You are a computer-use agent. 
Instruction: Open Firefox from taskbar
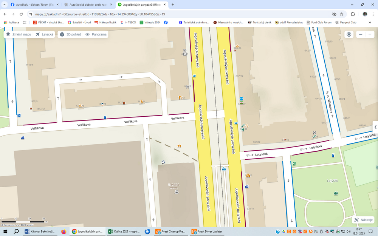pyautogui.click(x=64, y=232)
